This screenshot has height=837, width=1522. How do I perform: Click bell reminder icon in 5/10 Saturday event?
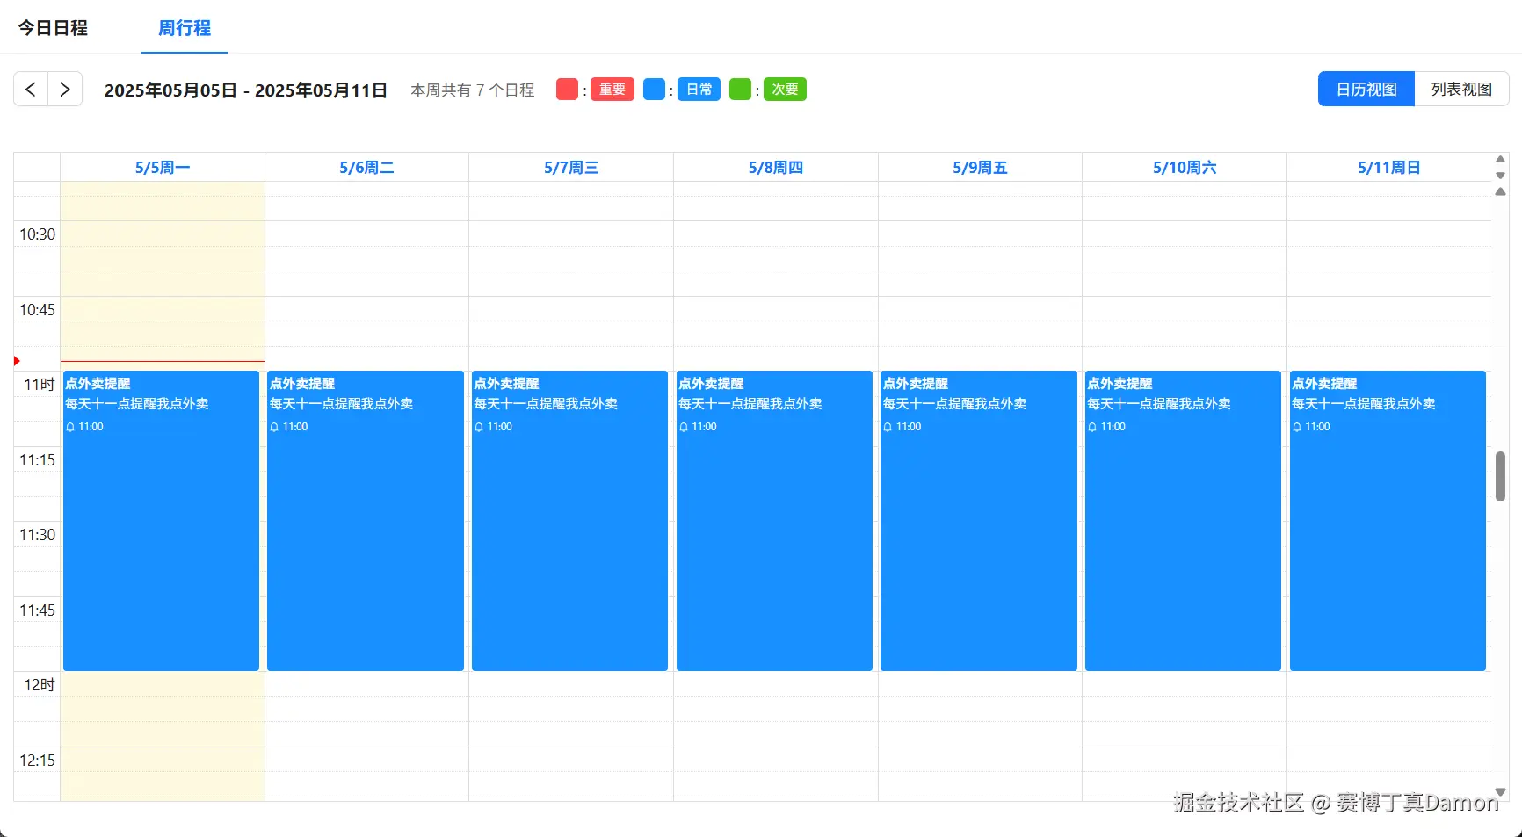pos(1092,427)
